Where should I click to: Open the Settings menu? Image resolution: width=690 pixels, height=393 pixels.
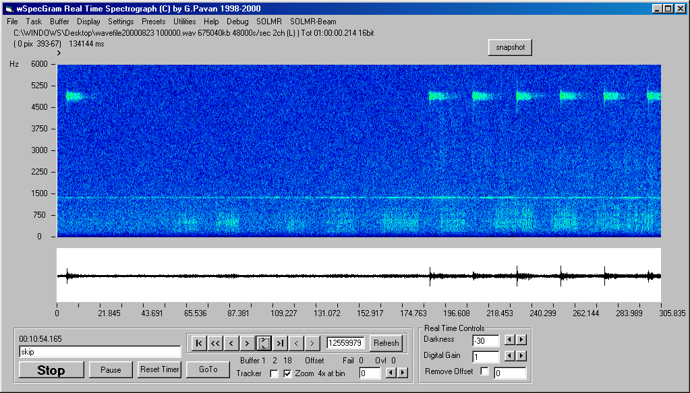(121, 22)
